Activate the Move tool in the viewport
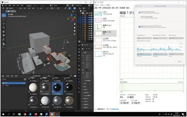Image resolution: width=187 pixels, height=117 pixels. 4,24
